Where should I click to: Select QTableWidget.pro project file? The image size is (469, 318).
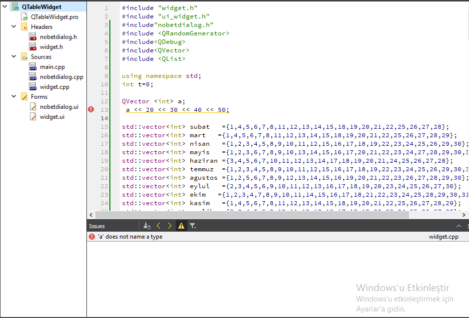point(54,17)
